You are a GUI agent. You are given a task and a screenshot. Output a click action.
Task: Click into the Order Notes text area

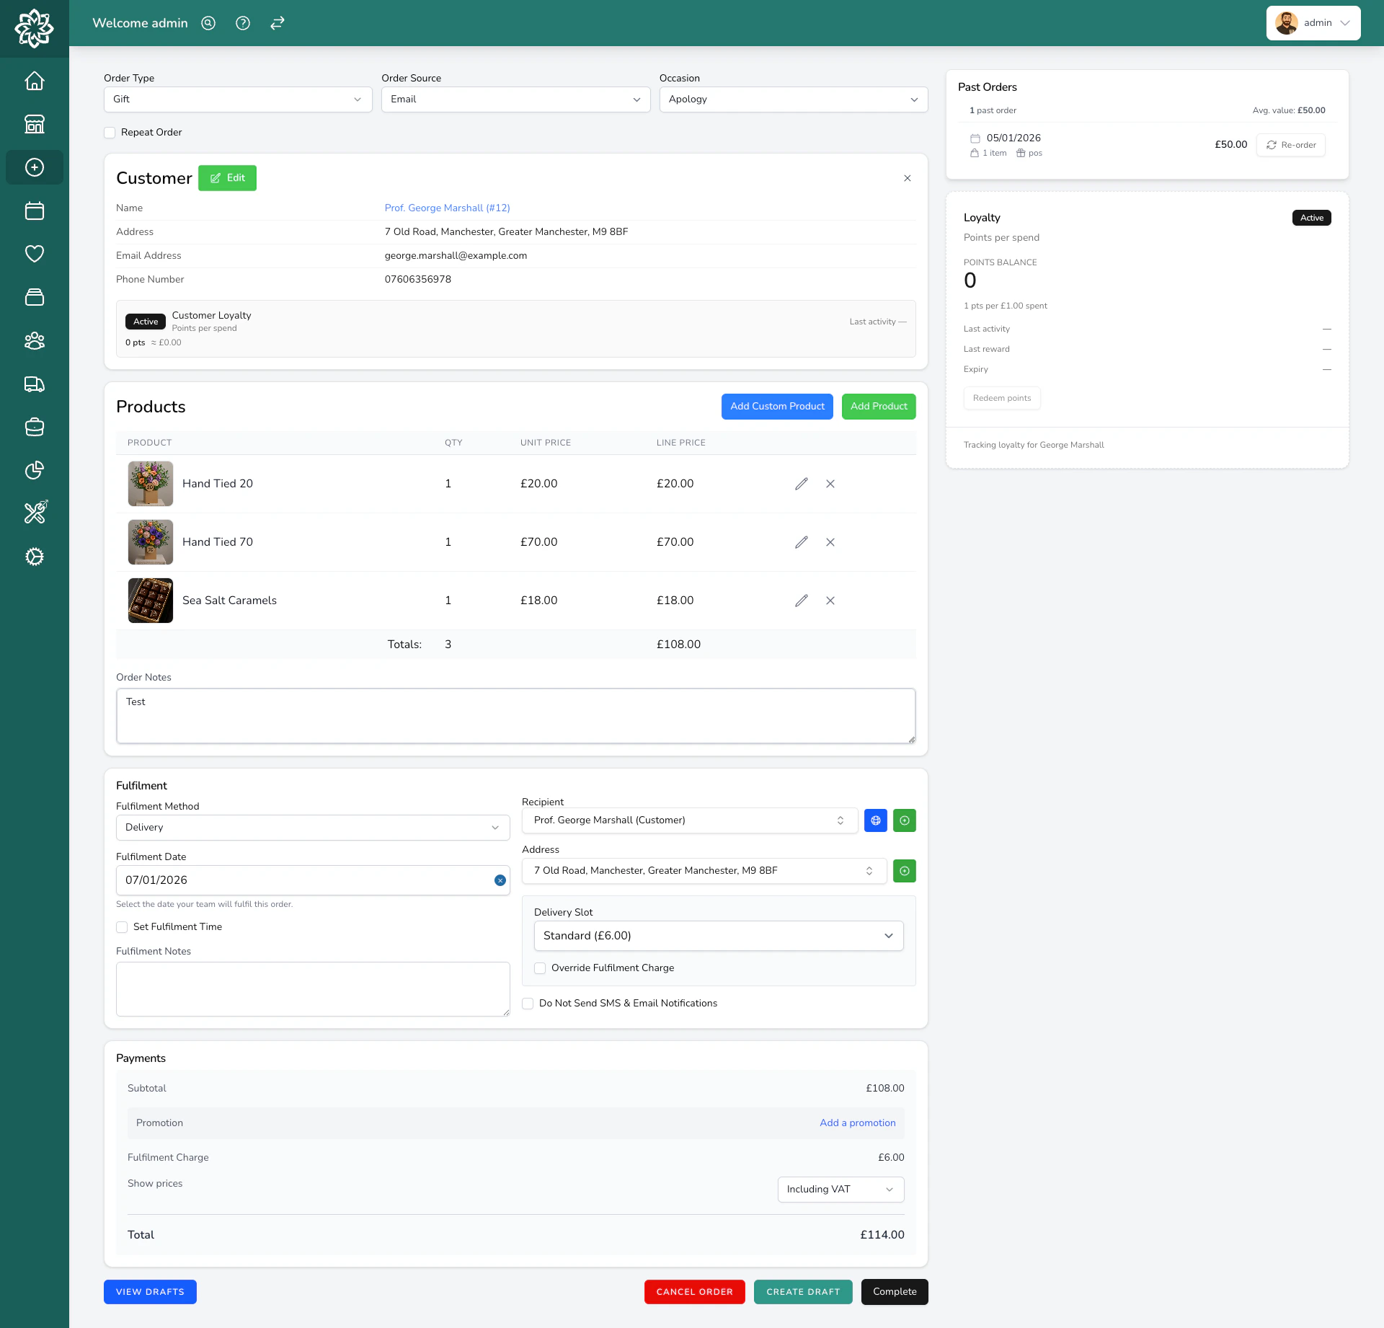point(515,716)
